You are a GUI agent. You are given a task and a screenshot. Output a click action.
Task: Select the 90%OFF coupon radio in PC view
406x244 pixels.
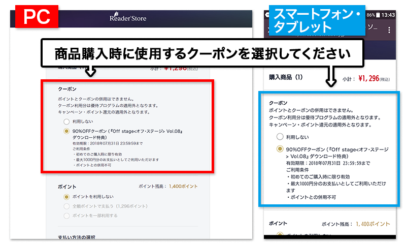click(66, 131)
